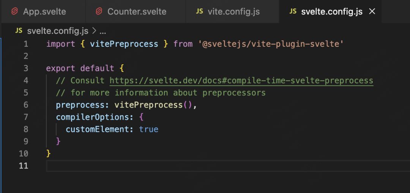Screen dimensions: 410x193
Task: Click the JS icon in the breadcrumb
Action: pos(19,31)
